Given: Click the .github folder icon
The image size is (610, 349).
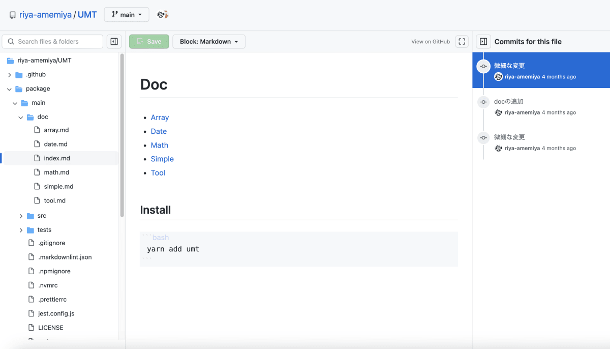Looking at the screenshot, I should (19, 75).
